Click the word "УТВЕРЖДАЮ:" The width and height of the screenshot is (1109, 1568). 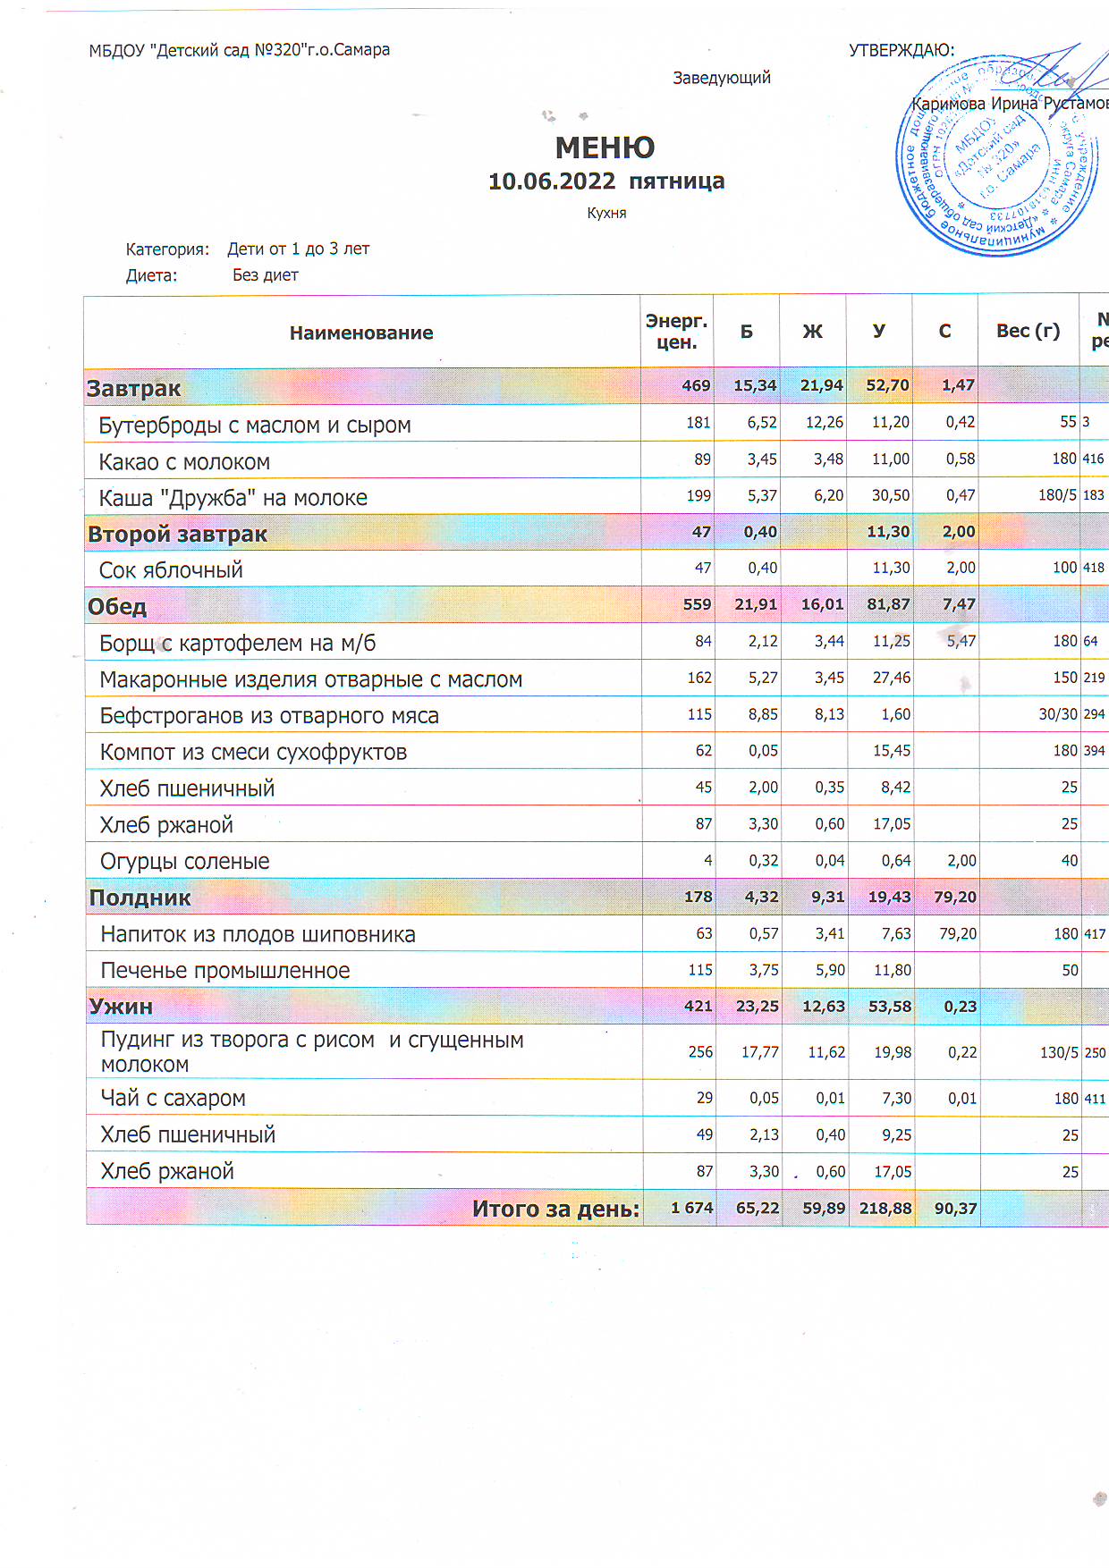(902, 50)
